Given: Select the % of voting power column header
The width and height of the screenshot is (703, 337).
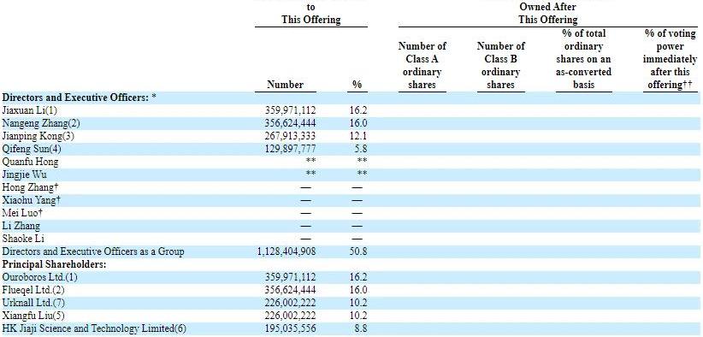Looking at the screenshot, I should pyautogui.click(x=670, y=59).
